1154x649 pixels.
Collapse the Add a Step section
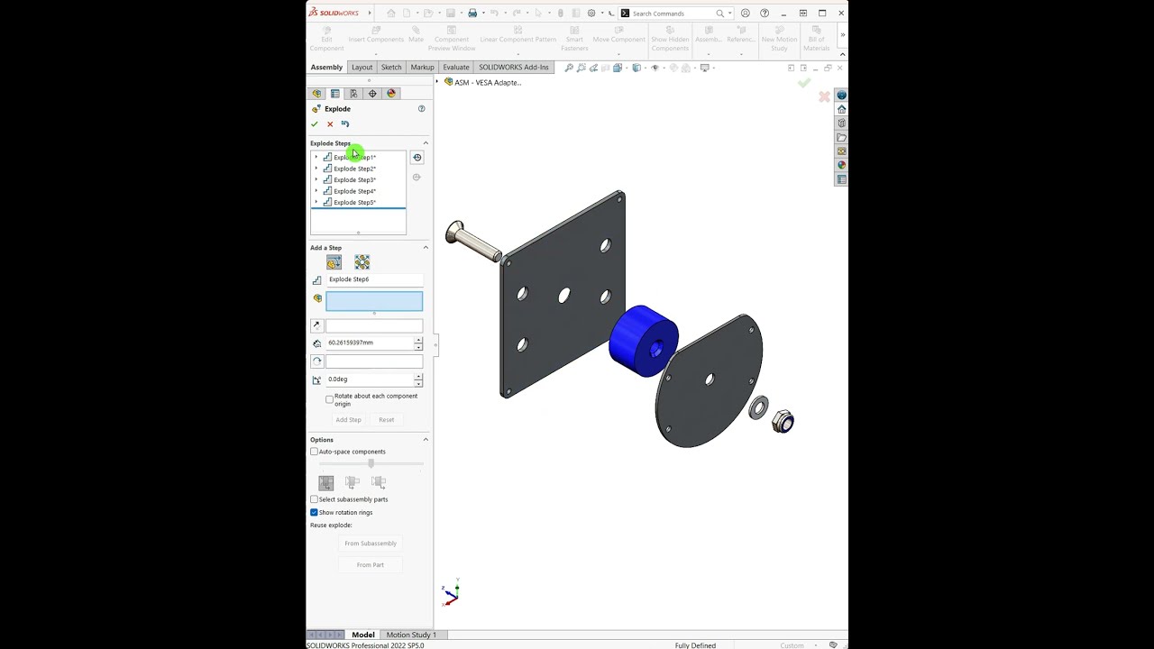tap(426, 248)
